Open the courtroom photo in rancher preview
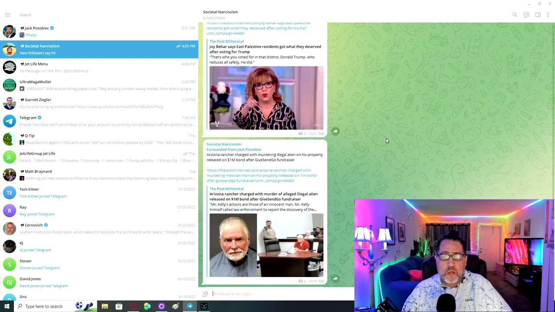The height and width of the screenshot is (312, 555). coord(291,245)
